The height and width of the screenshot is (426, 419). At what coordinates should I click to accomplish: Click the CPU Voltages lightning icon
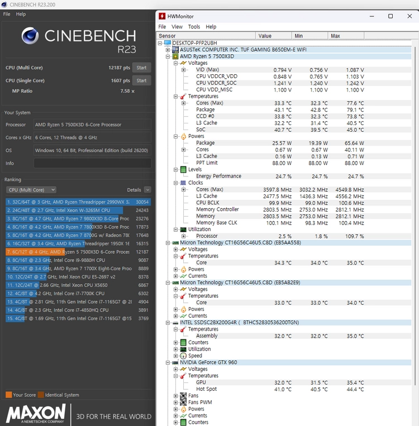click(x=183, y=63)
